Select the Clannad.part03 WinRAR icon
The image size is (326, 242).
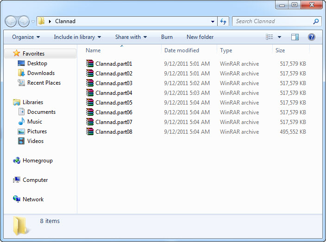point(90,83)
